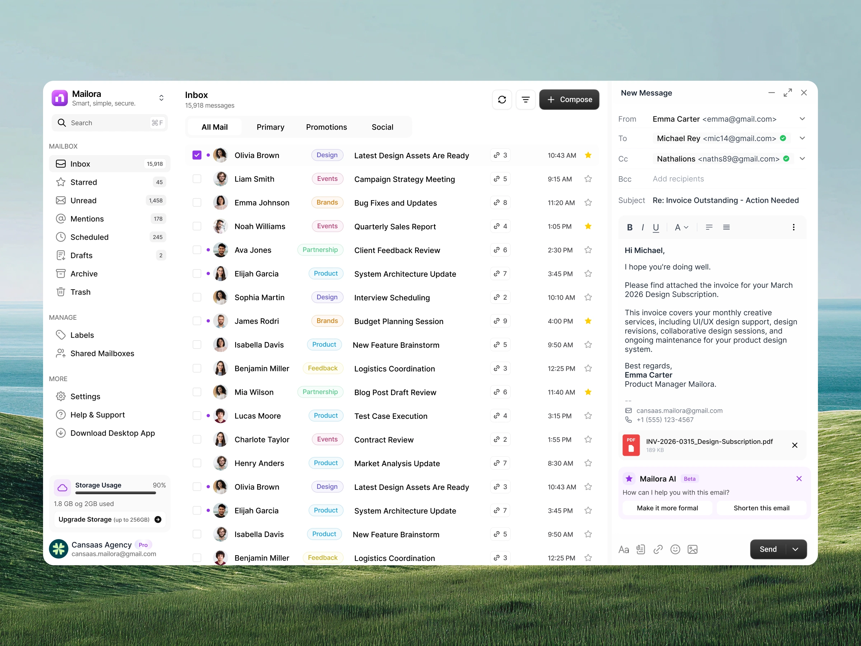This screenshot has width=861, height=646.
Task: Switch to the Primary tab
Action: [270, 127]
